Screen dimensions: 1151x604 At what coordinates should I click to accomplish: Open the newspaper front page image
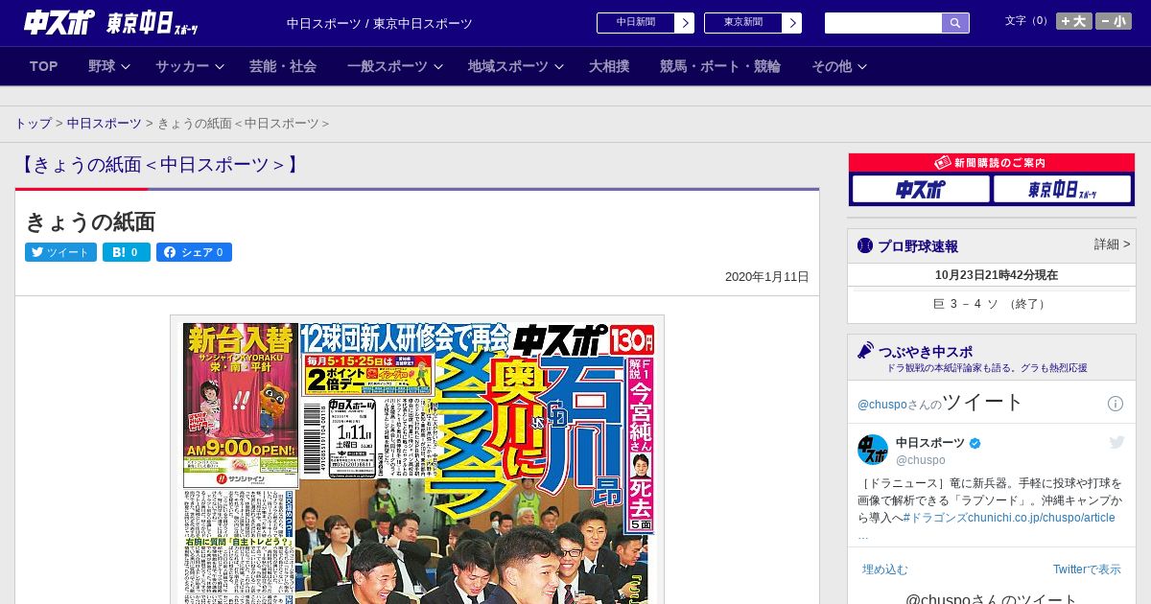(x=417, y=459)
